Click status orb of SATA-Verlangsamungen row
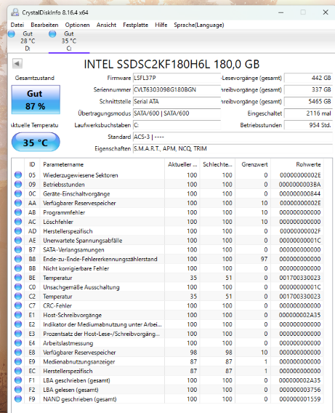This screenshot has height=413, width=335. click(18, 249)
